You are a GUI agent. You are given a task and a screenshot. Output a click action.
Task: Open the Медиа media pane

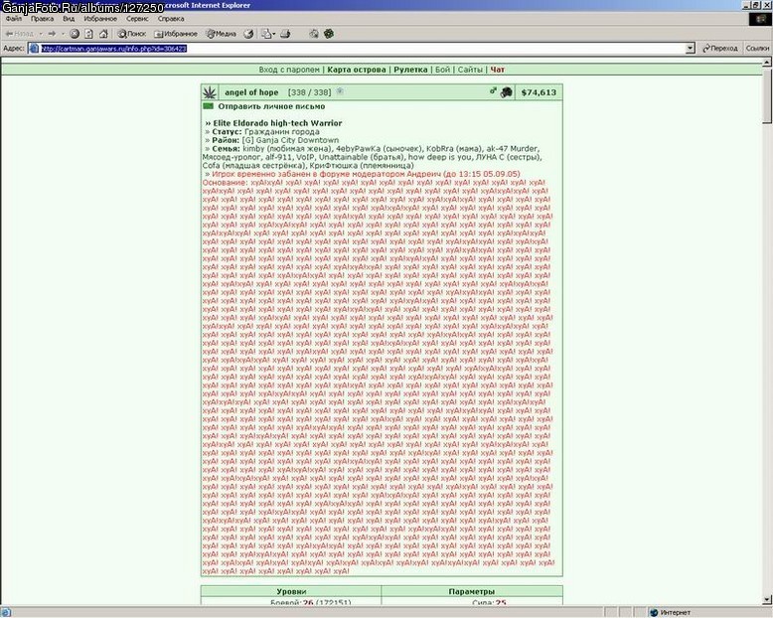pyautogui.click(x=221, y=34)
